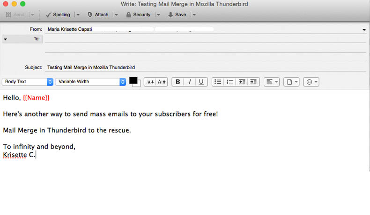The width and height of the screenshot is (370, 215).
Task: Outdent the text with decrease indent icon
Action: tap(242, 82)
